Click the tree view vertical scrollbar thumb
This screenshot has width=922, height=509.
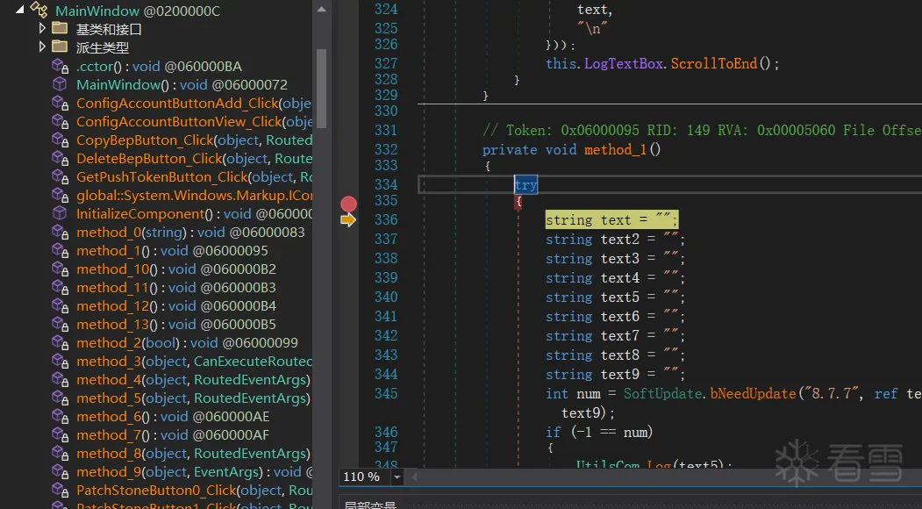point(321,89)
